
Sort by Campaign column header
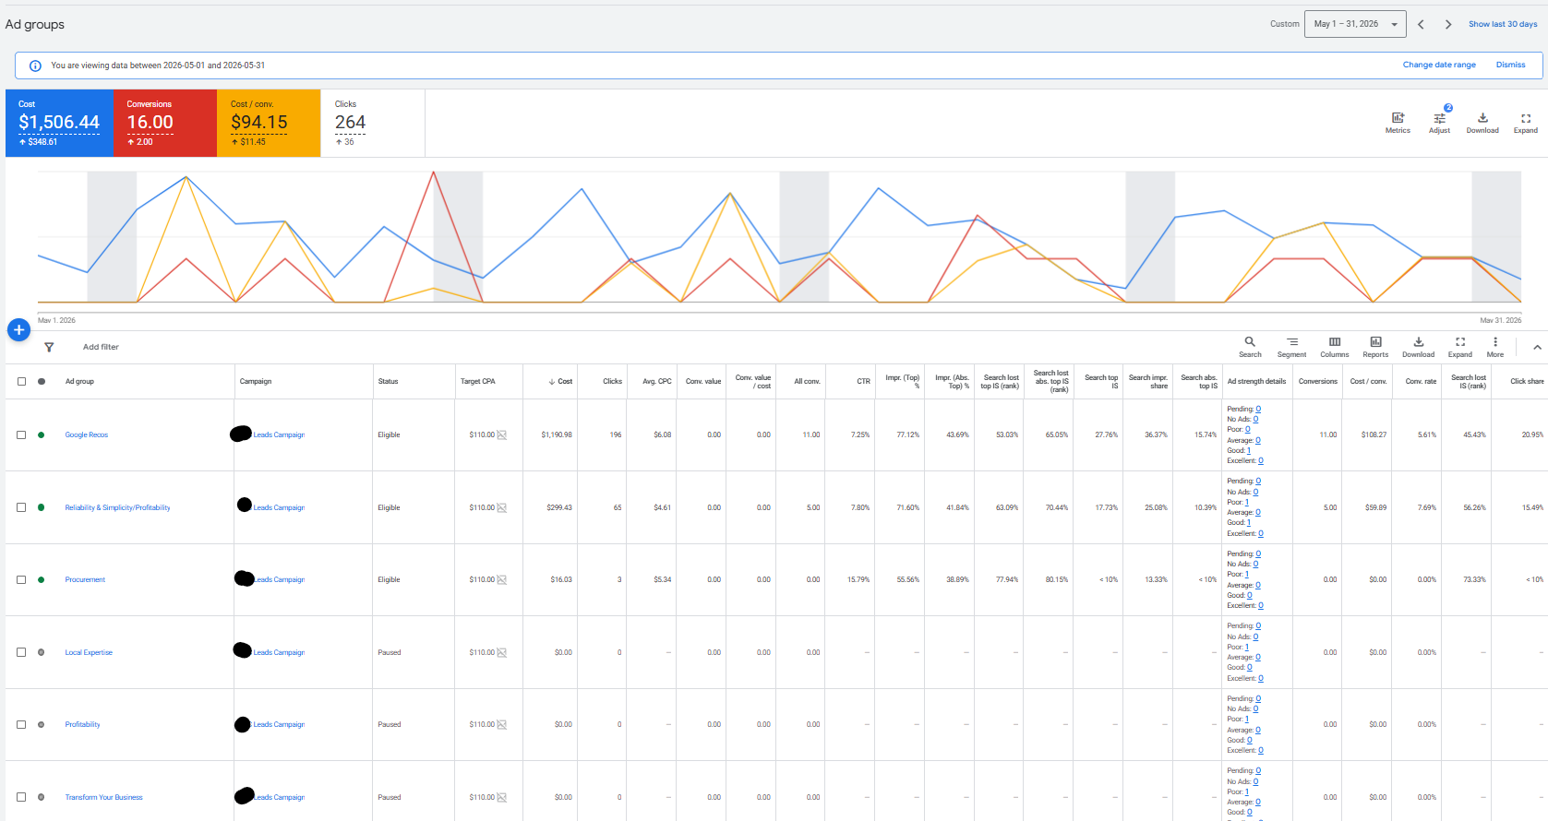(256, 382)
